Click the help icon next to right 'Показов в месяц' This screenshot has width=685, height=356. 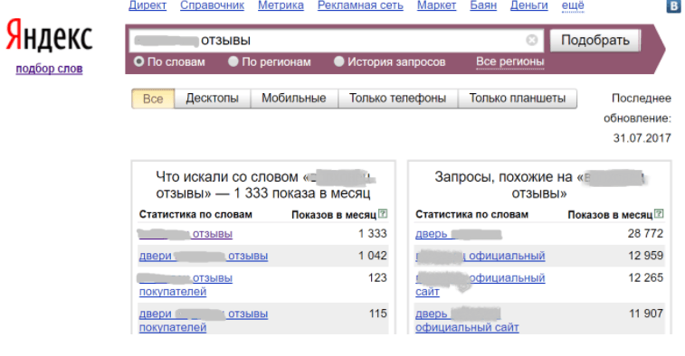(660, 214)
